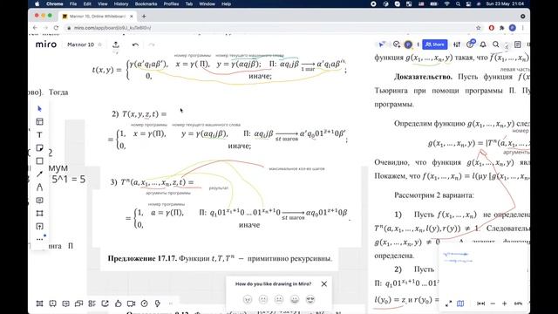The width and height of the screenshot is (558, 314).
Task: Toggle fullscreen mode in zoom controls
Action: tap(449, 304)
